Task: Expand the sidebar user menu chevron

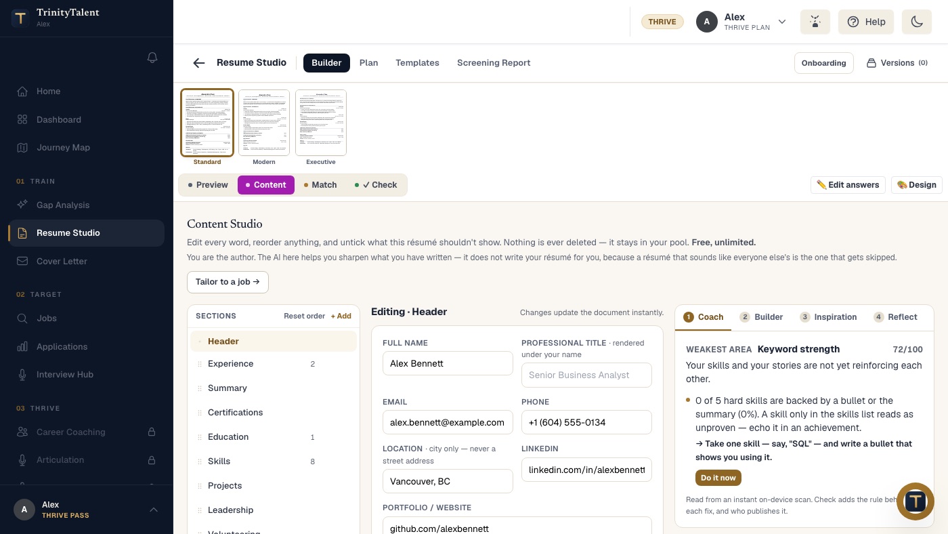Action: pyautogui.click(x=154, y=510)
